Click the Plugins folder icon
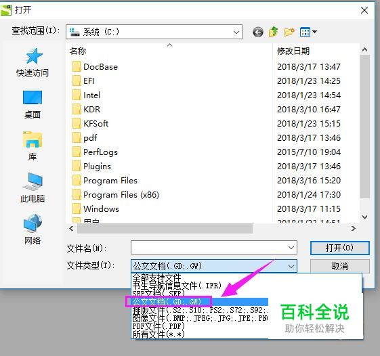The image size is (380, 356). pyautogui.click(x=77, y=166)
